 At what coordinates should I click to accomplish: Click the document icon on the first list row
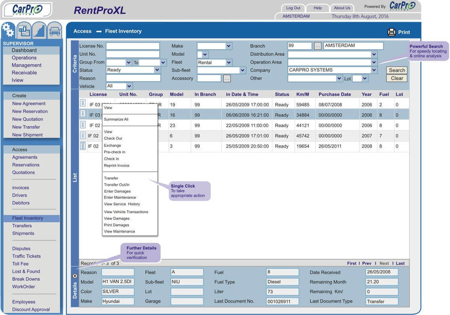(x=83, y=104)
